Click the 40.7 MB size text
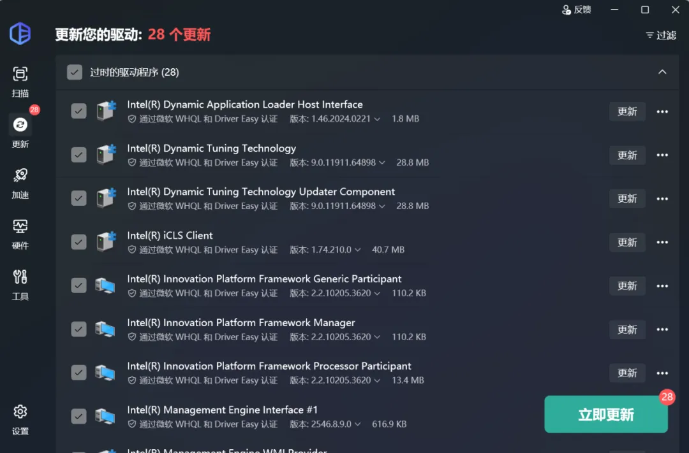 388,250
